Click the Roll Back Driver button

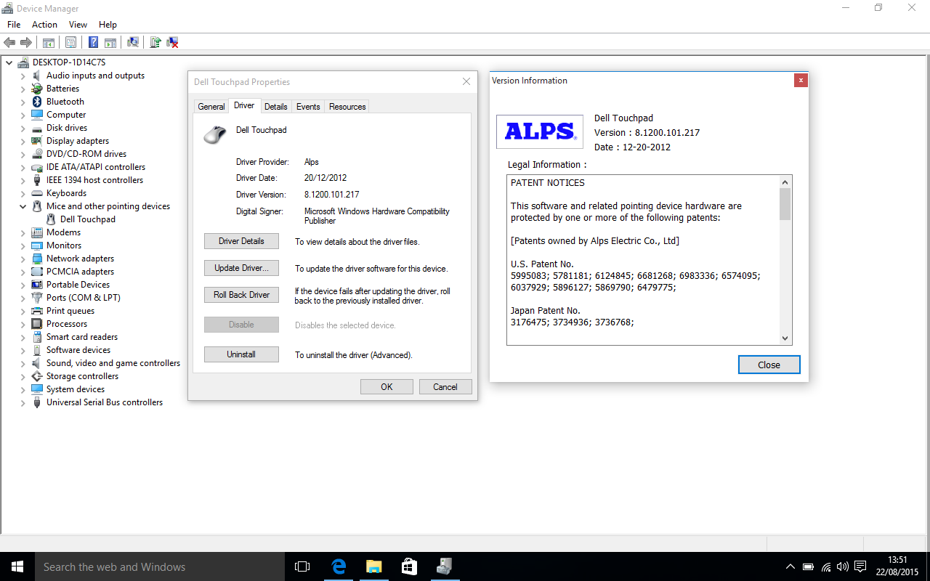[x=241, y=295]
